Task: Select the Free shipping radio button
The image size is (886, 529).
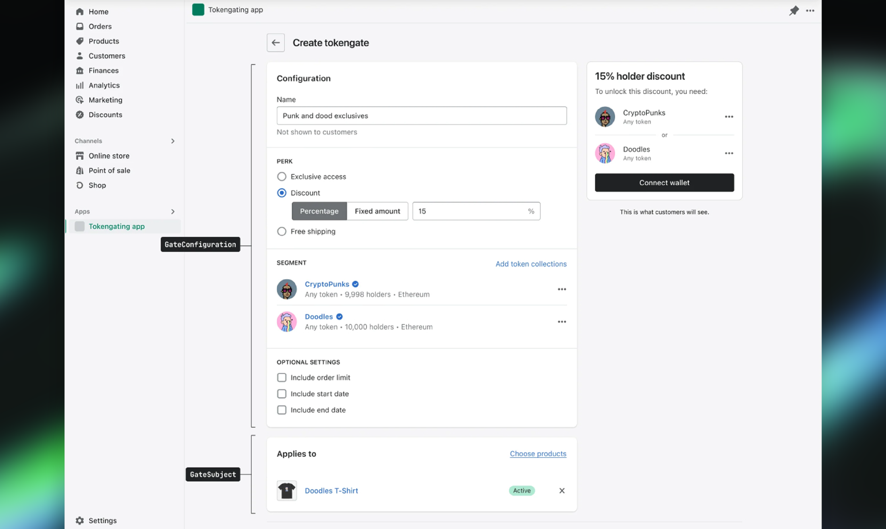Action: (x=282, y=231)
